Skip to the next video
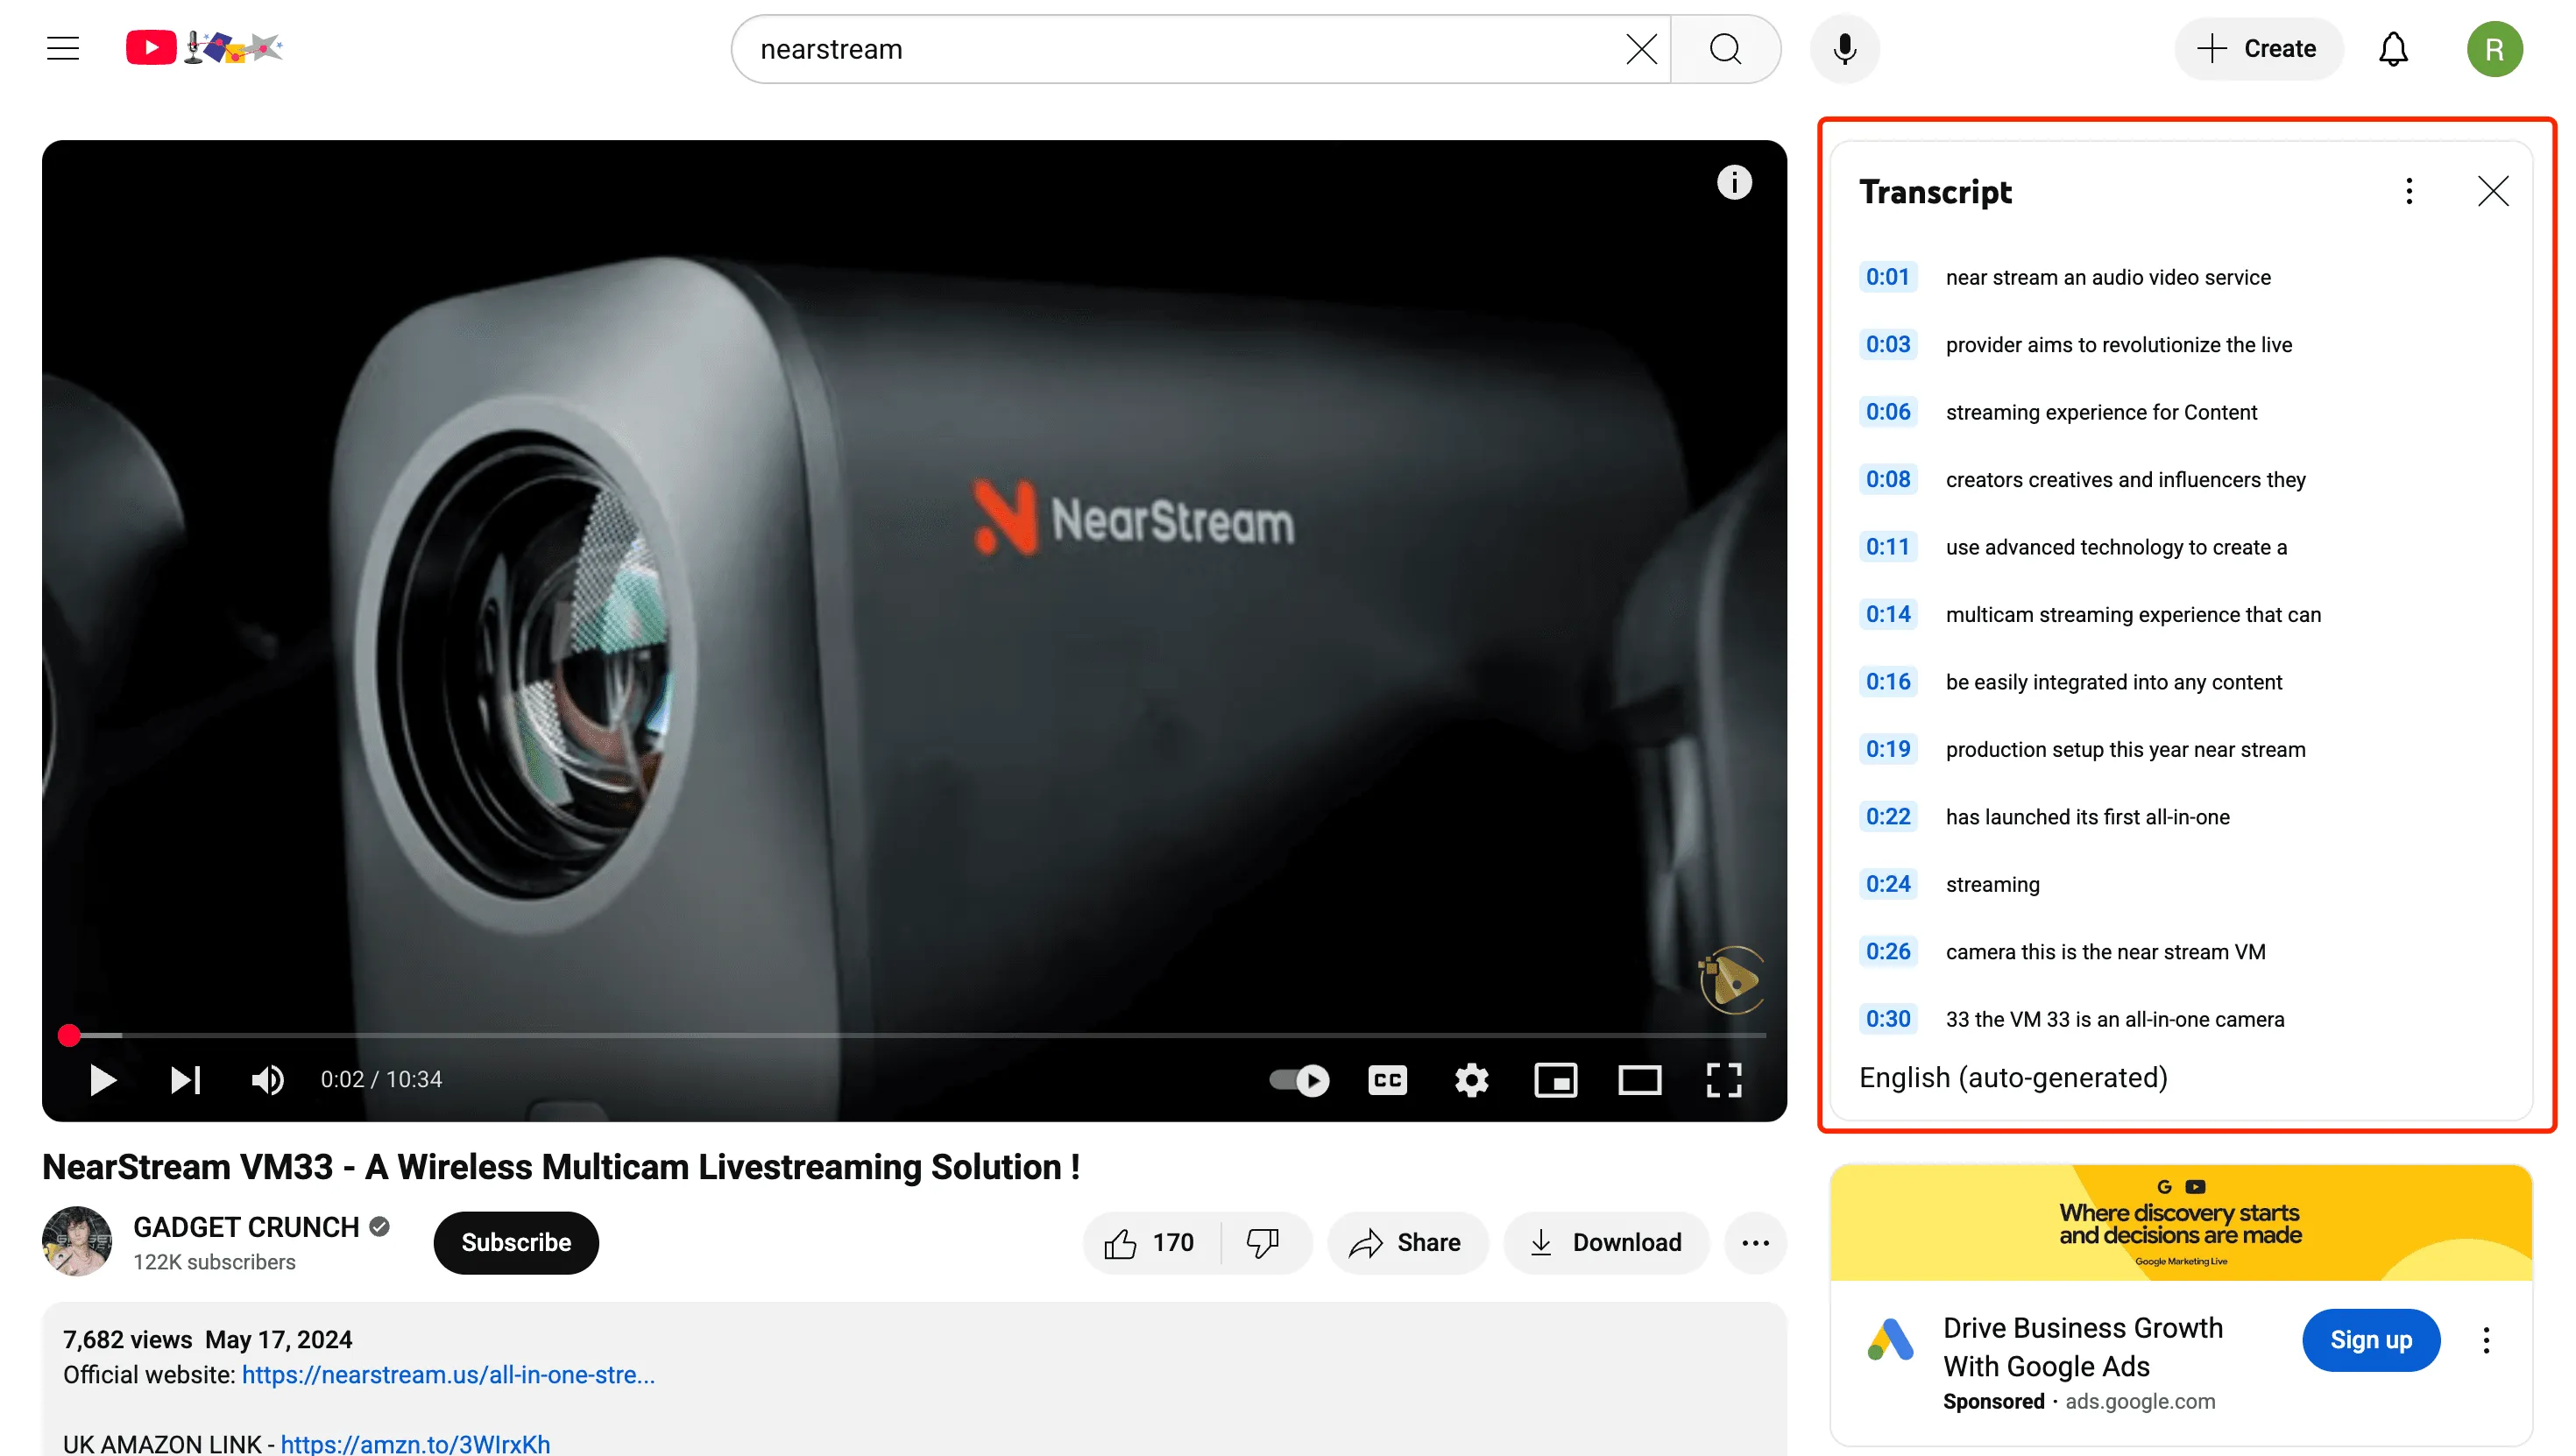The width and height of the screenshot is (2576, 1456). coord(185,1080)
